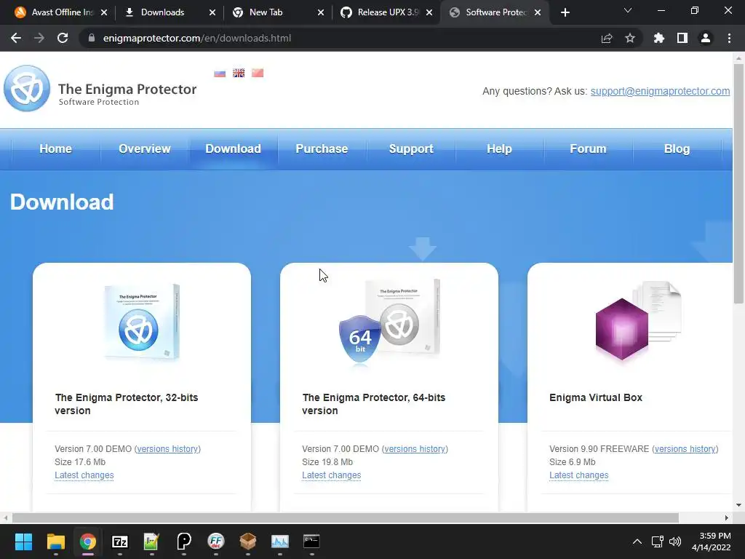The image size is (745, 559).
Task: View site lock information
Action: click(92, 38)
